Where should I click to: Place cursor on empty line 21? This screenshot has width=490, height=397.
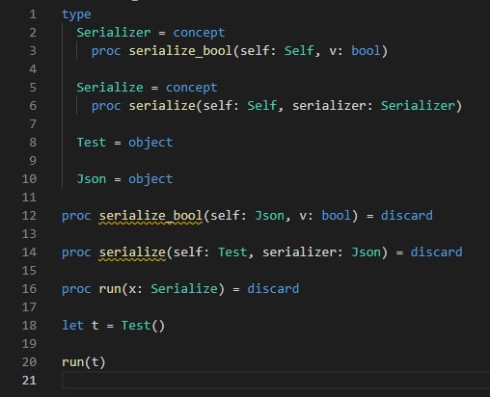click(x=276, y=381)
